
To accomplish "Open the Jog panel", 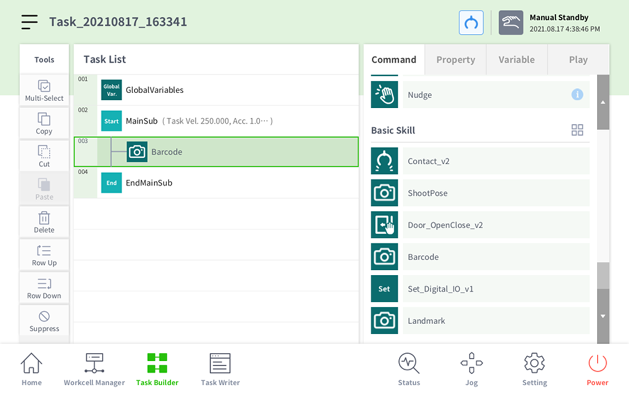I will coord(471,369).
